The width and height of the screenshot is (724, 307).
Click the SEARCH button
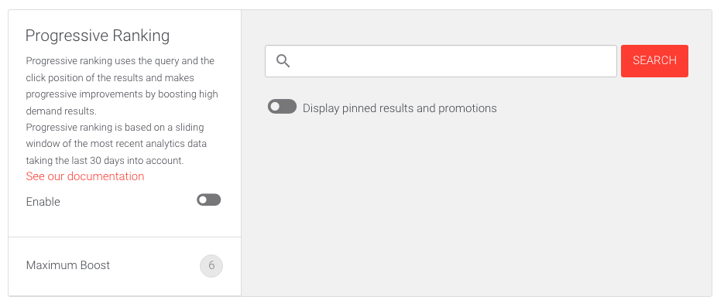(654, 61)
